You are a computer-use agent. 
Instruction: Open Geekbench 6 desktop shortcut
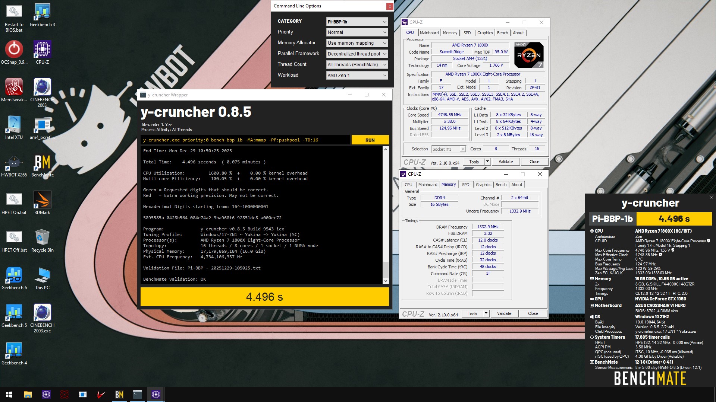coord(14,278)
